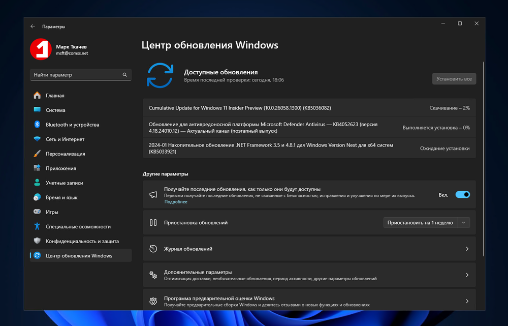Click the Специальные возможности accessibility icon
This screenshot has width=508, height=326.
coord(37,226)
